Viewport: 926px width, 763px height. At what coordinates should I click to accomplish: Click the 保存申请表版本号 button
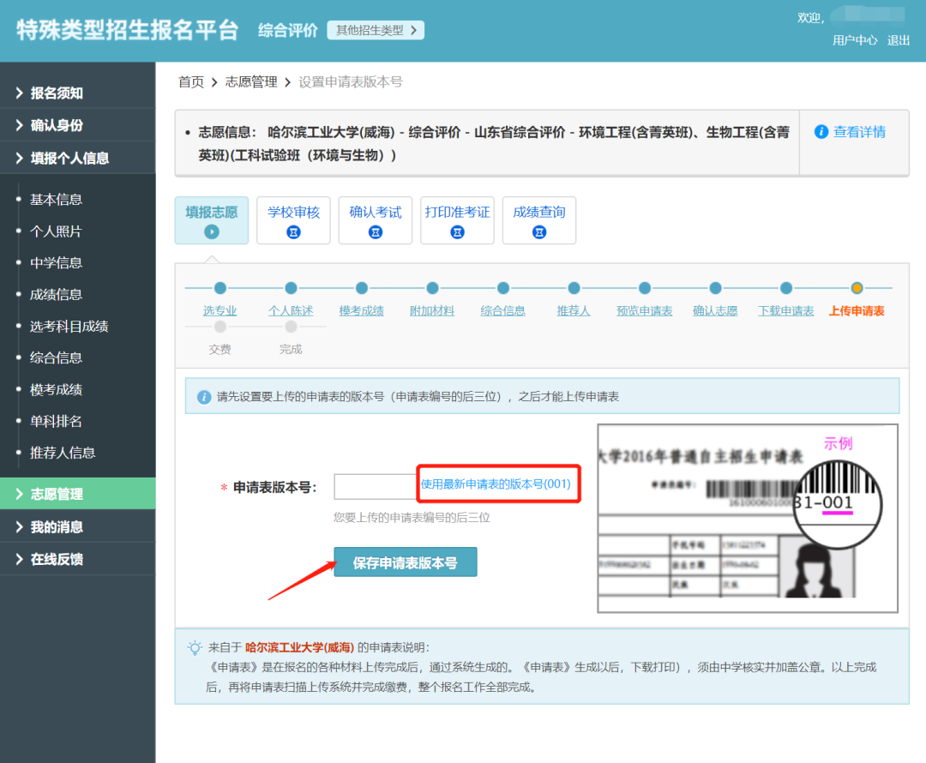[x=405, y=562]
